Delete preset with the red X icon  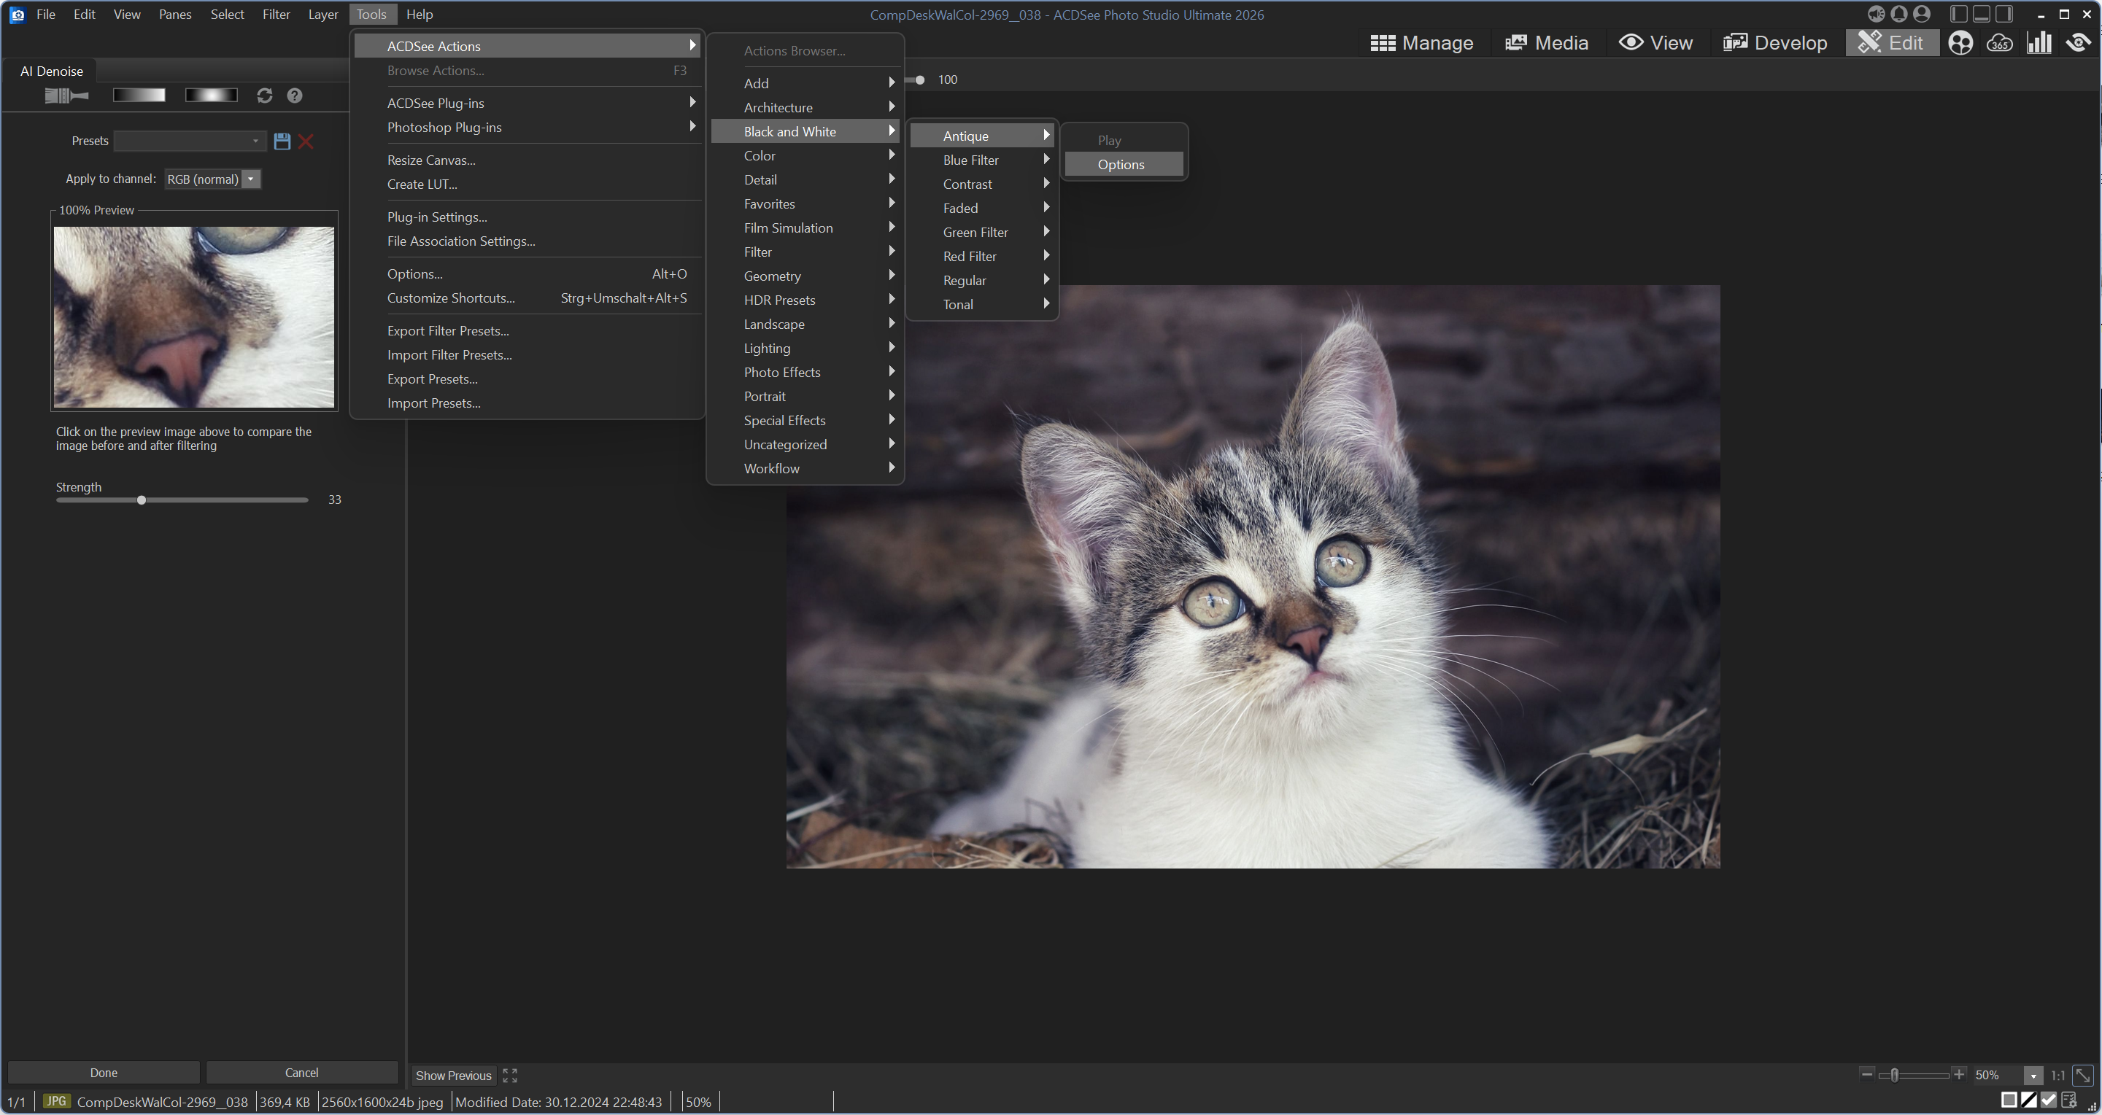click(306, 141)
